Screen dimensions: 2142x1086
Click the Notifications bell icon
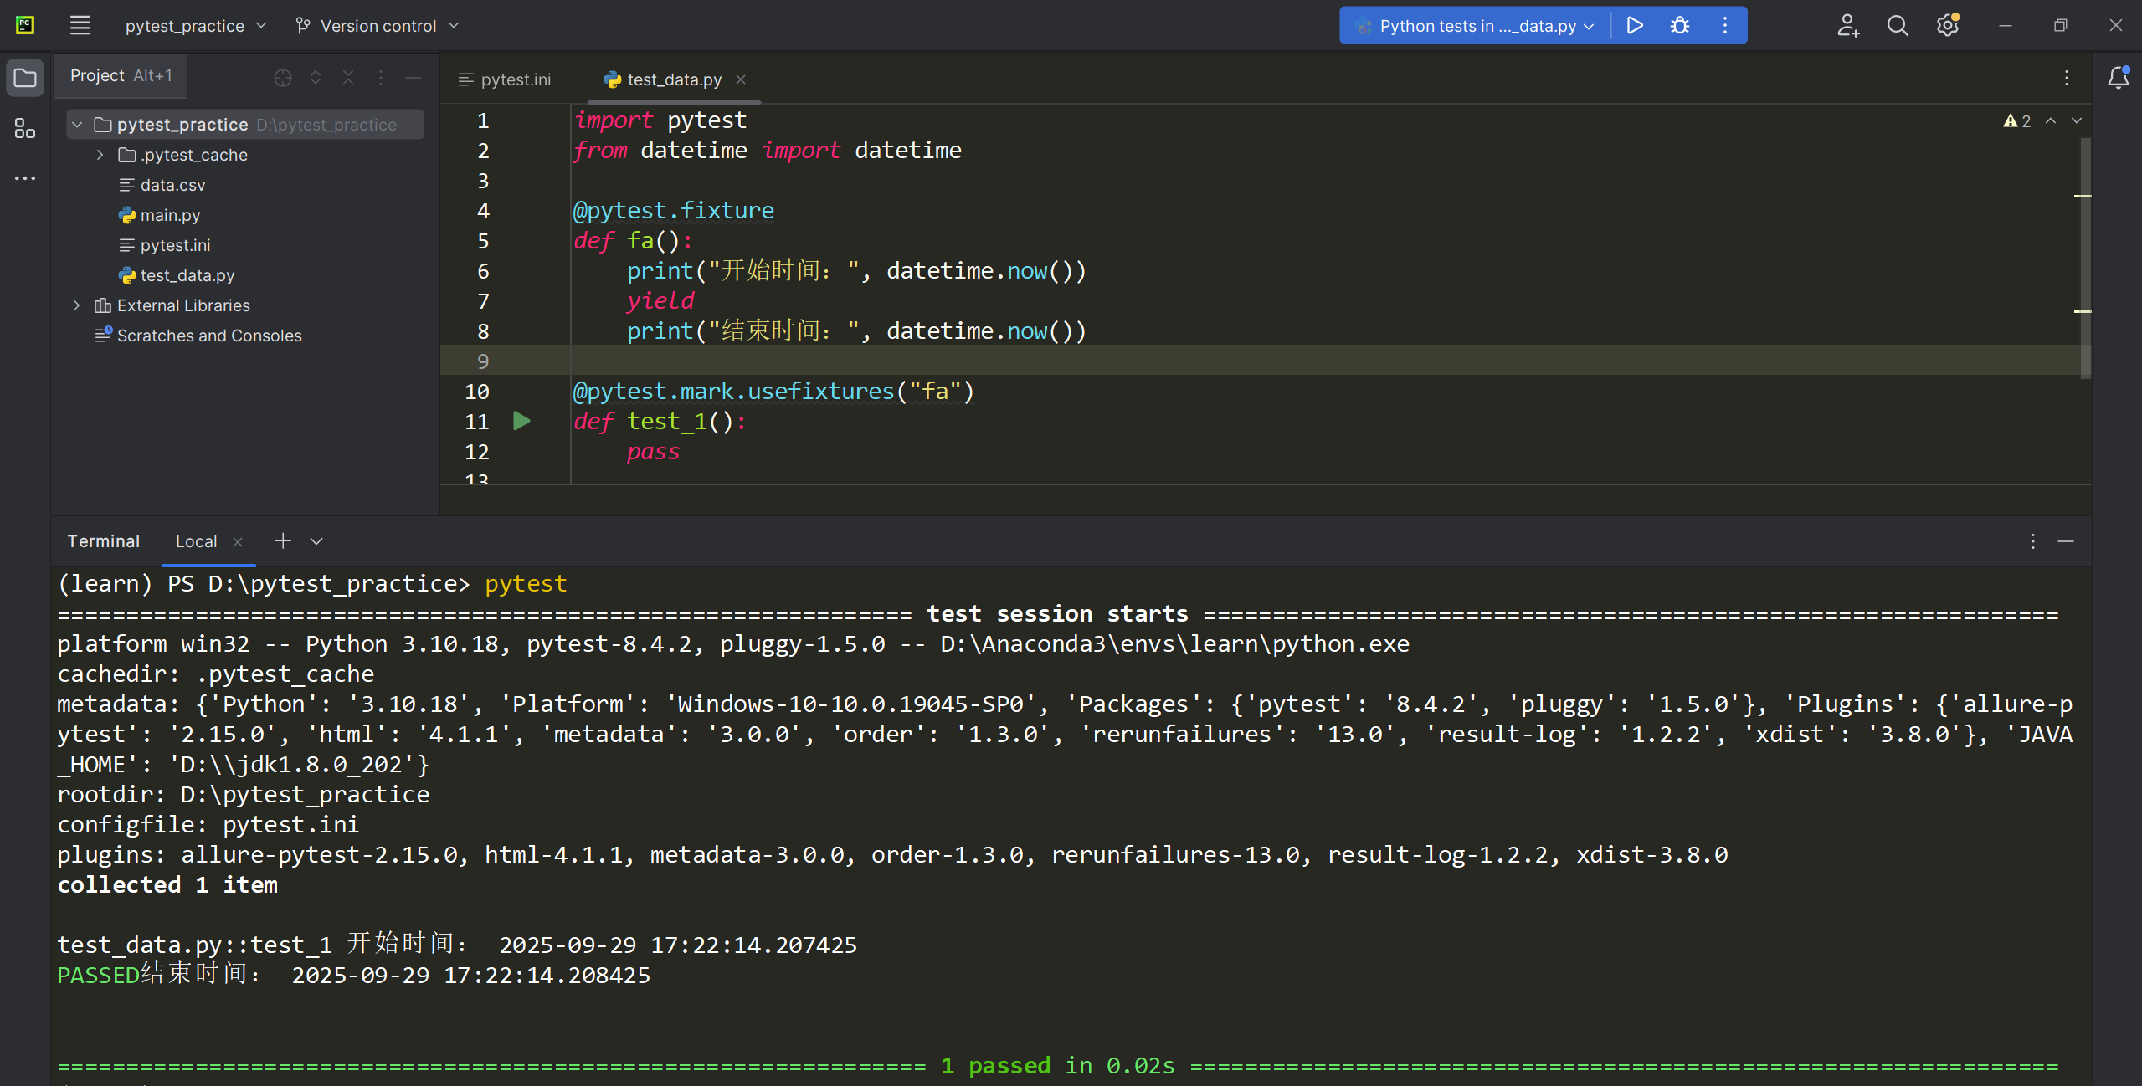(2118, 78)
